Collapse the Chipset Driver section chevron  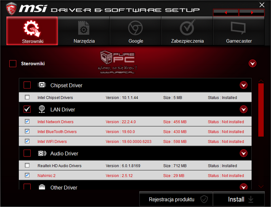coord(243,85)
